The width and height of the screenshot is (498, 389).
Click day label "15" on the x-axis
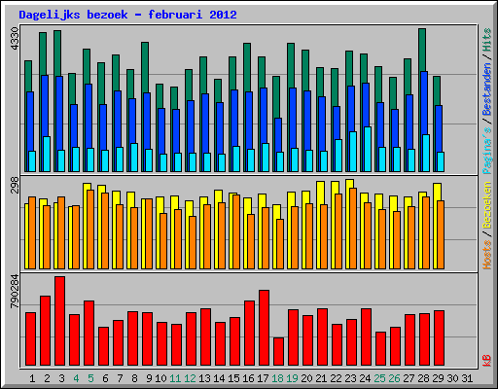click(233, 378)
